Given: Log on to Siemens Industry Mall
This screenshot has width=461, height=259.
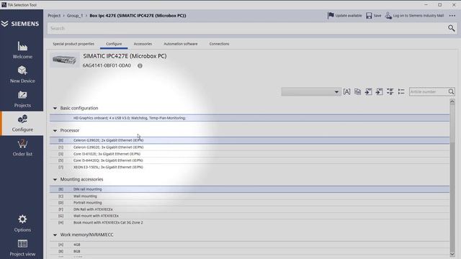Looking at the screenshot, I should [414, 16].
